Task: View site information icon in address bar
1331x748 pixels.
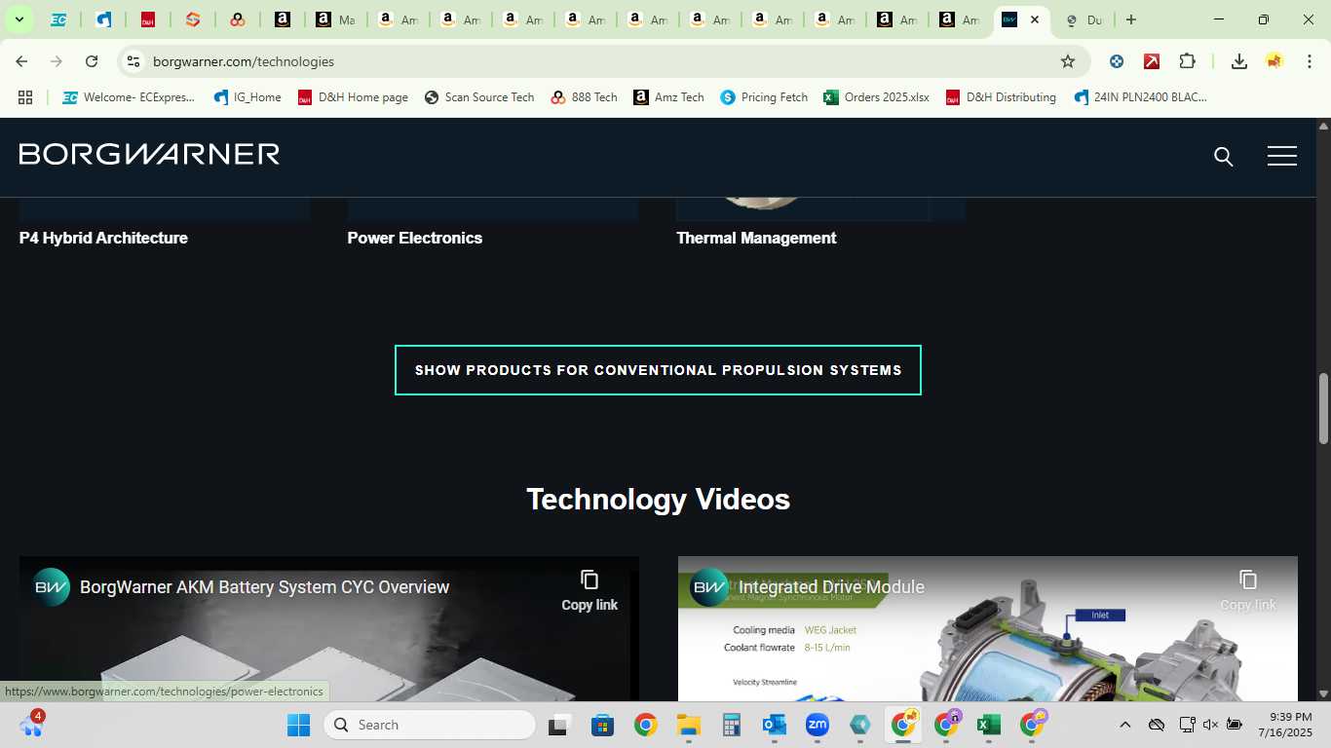Action: 133,61
